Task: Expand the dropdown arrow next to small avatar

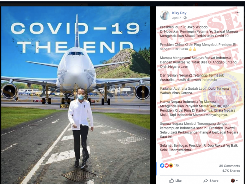Action: tap(237, 181)
